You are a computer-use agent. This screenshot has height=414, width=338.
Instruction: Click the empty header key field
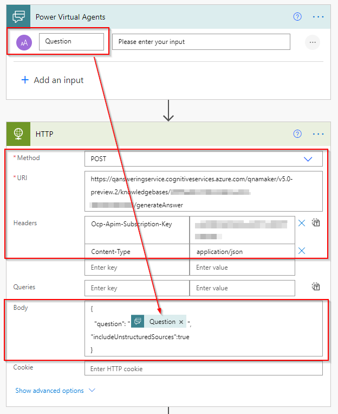click(136, 267)
